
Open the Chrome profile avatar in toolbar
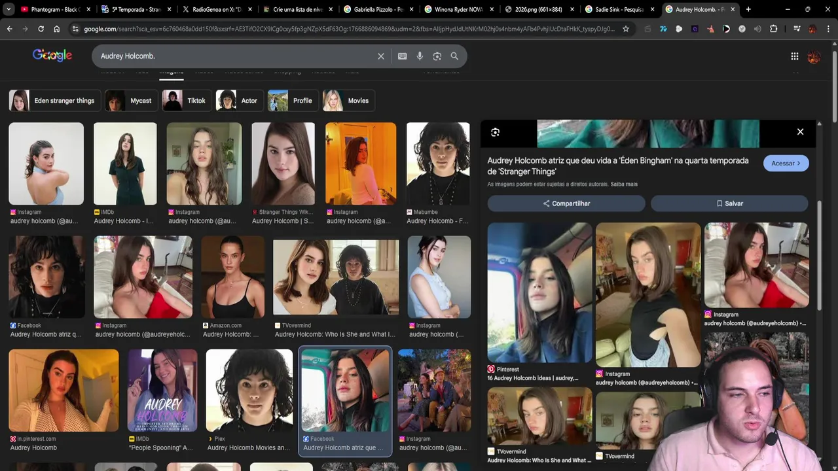812,29
